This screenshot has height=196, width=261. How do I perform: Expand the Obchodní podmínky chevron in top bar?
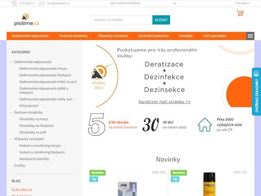coord(175,4)
